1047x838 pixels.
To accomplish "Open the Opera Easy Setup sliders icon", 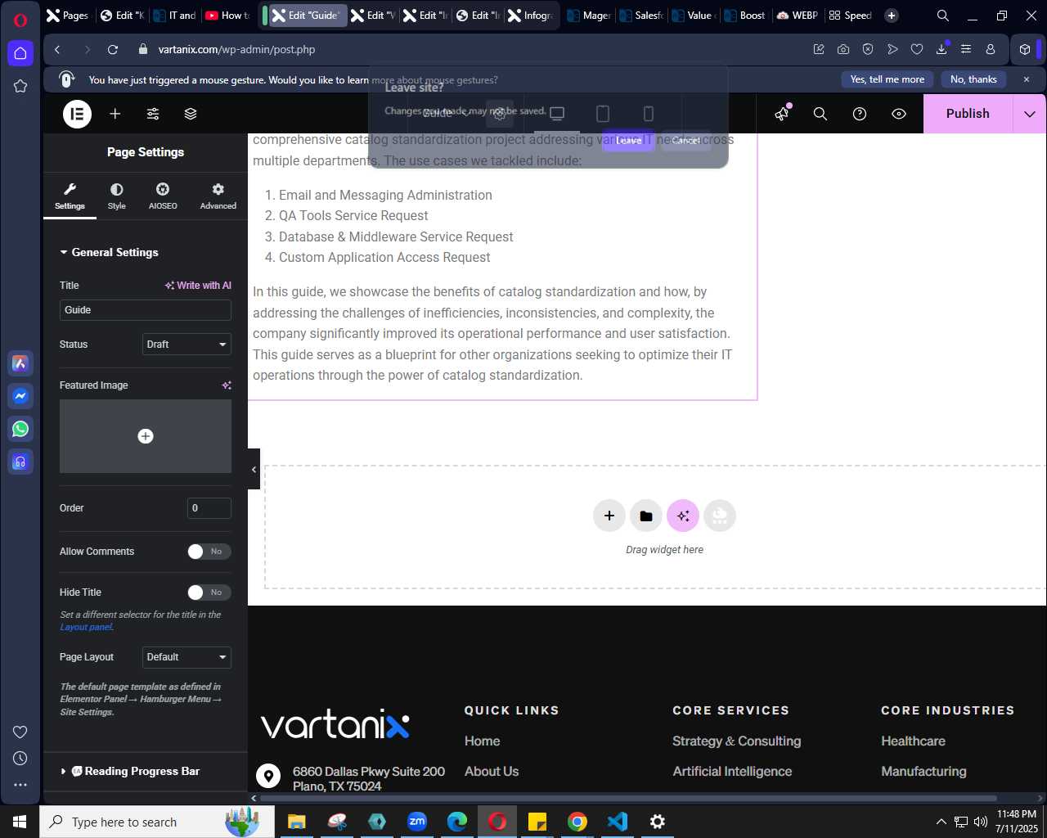I will coord(966,49).
